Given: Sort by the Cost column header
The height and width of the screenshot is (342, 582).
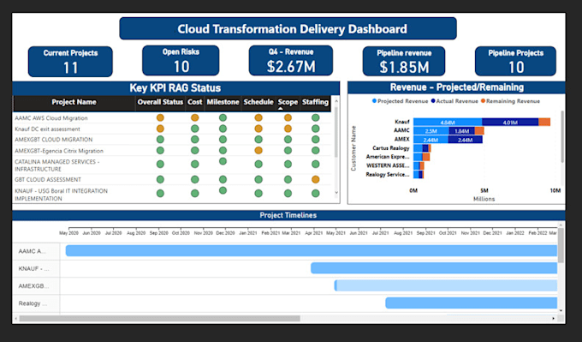Looking at the screenshot, I should point(195,102).
